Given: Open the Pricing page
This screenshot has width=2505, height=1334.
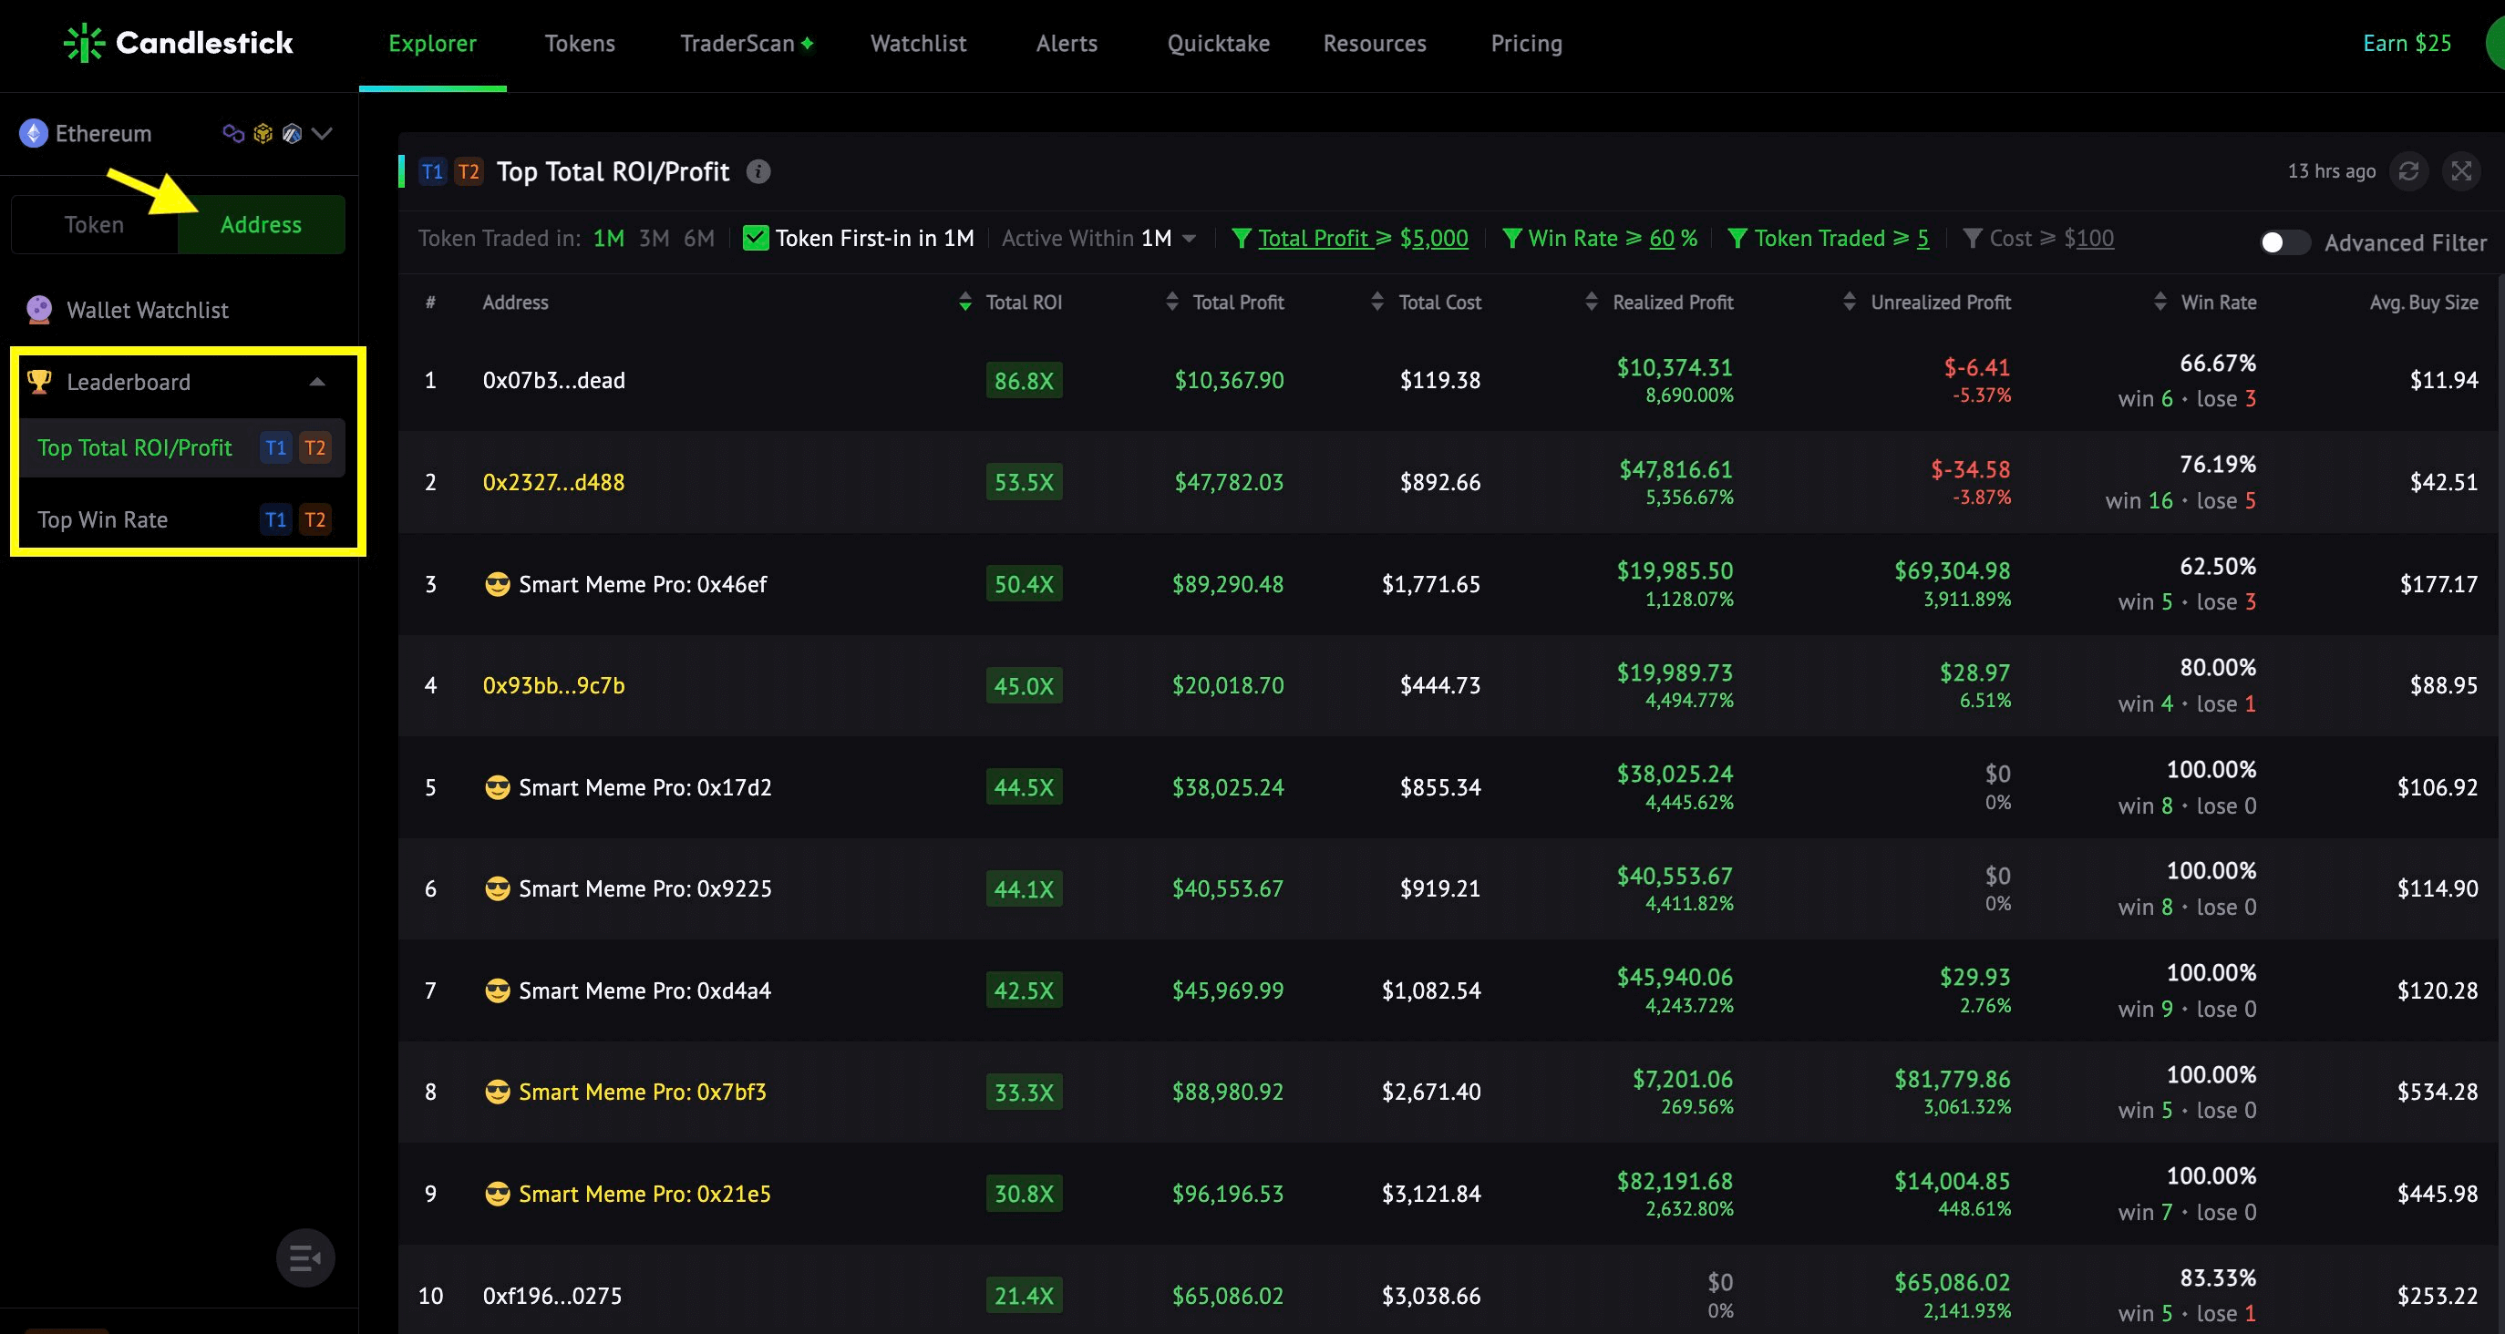Looking at the screenshot, I should pyautogui.click(x=1527, y=43).
